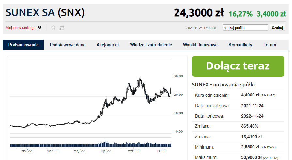
Task: Click the Szukaj search button
Action: (277, 28)
